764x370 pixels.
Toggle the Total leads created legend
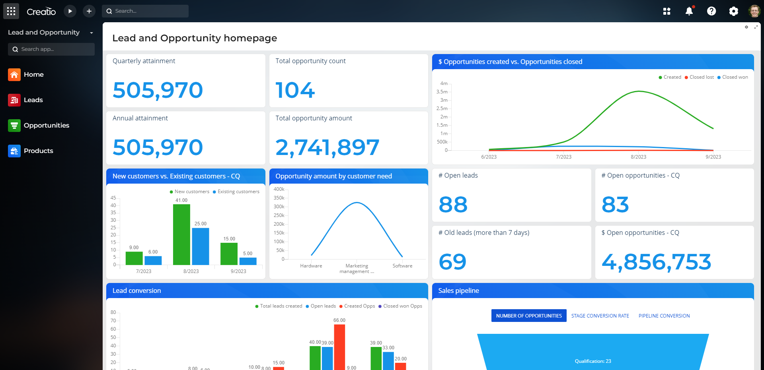point(278,306)
